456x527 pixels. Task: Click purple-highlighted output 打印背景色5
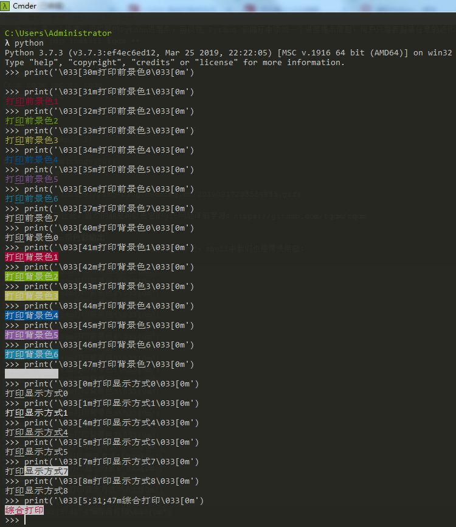click(32, 335)
